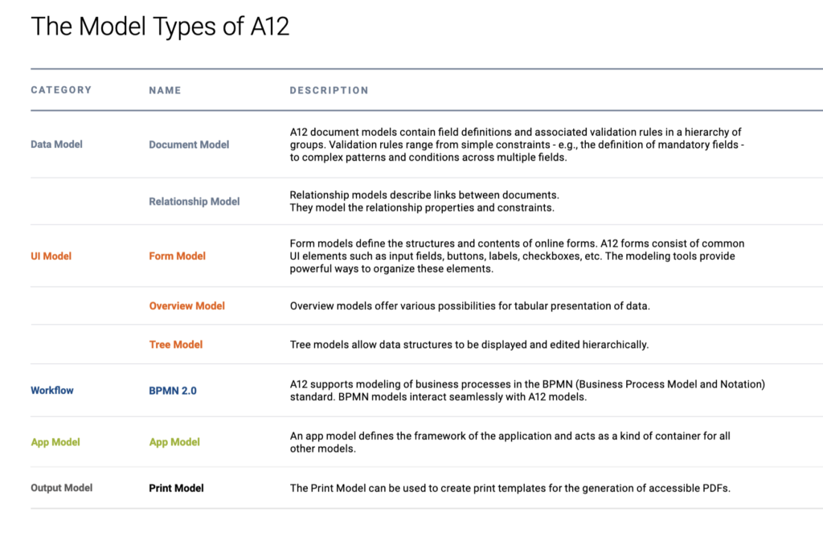Open the Relationship Model name entry
Screen dimensions: 823x545
194,202
